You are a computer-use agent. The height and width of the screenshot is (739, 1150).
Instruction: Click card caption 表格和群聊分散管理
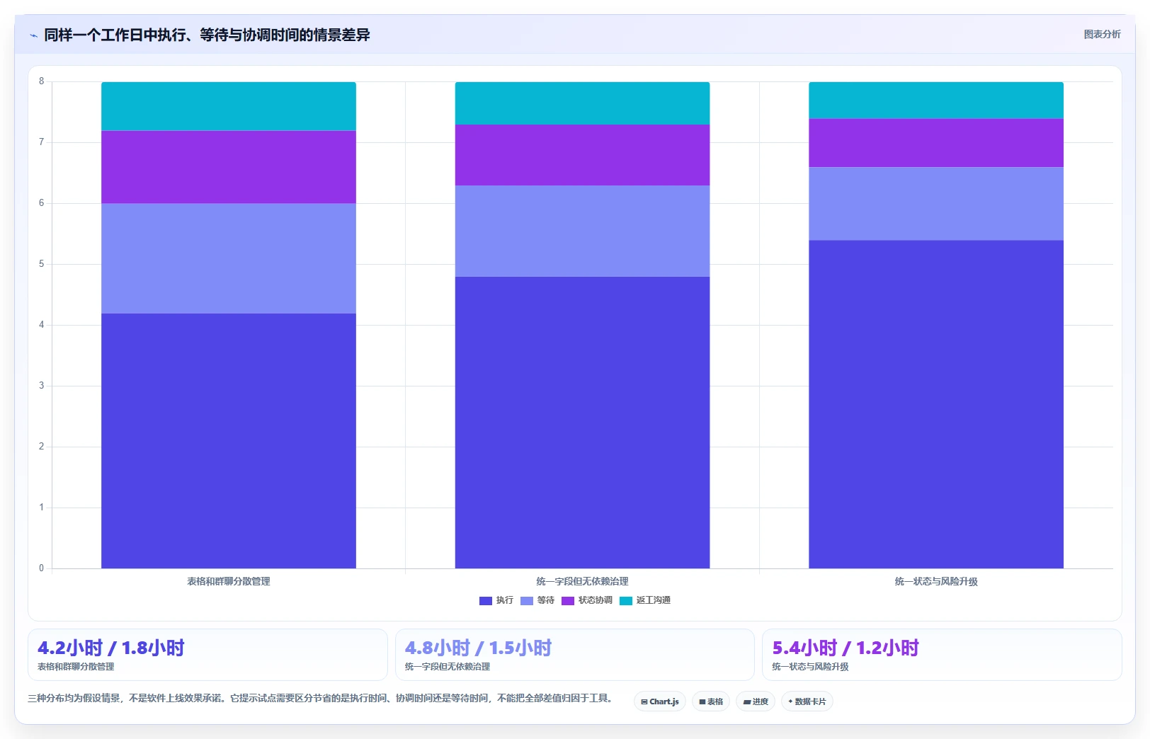coord(76,667)
